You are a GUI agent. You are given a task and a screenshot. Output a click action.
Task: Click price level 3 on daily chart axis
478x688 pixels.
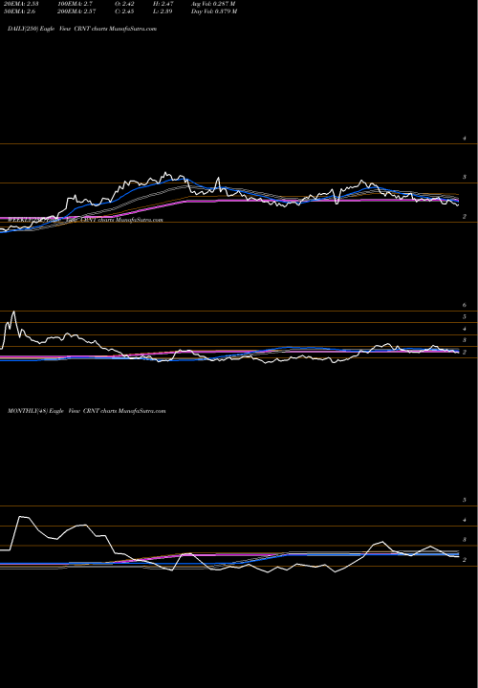[x=465, y=177]
